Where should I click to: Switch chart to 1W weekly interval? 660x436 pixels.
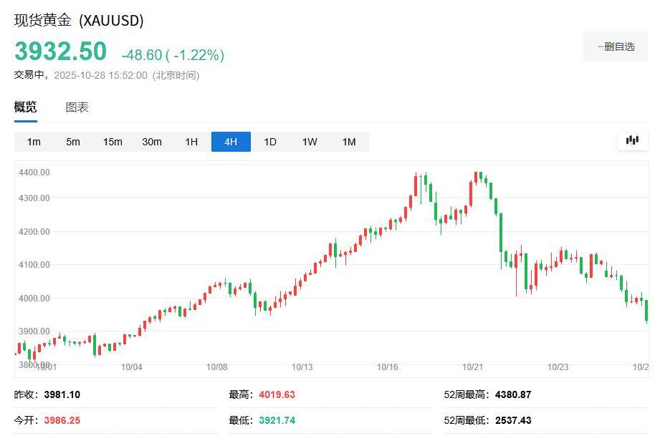coord(310,142)
